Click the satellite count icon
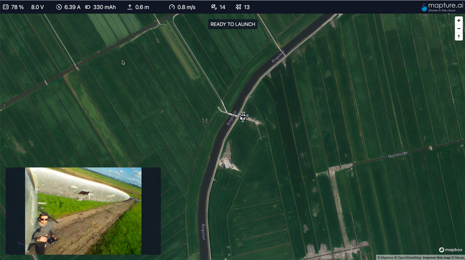The height and width of the screenshot is (260, 465). 214,7
